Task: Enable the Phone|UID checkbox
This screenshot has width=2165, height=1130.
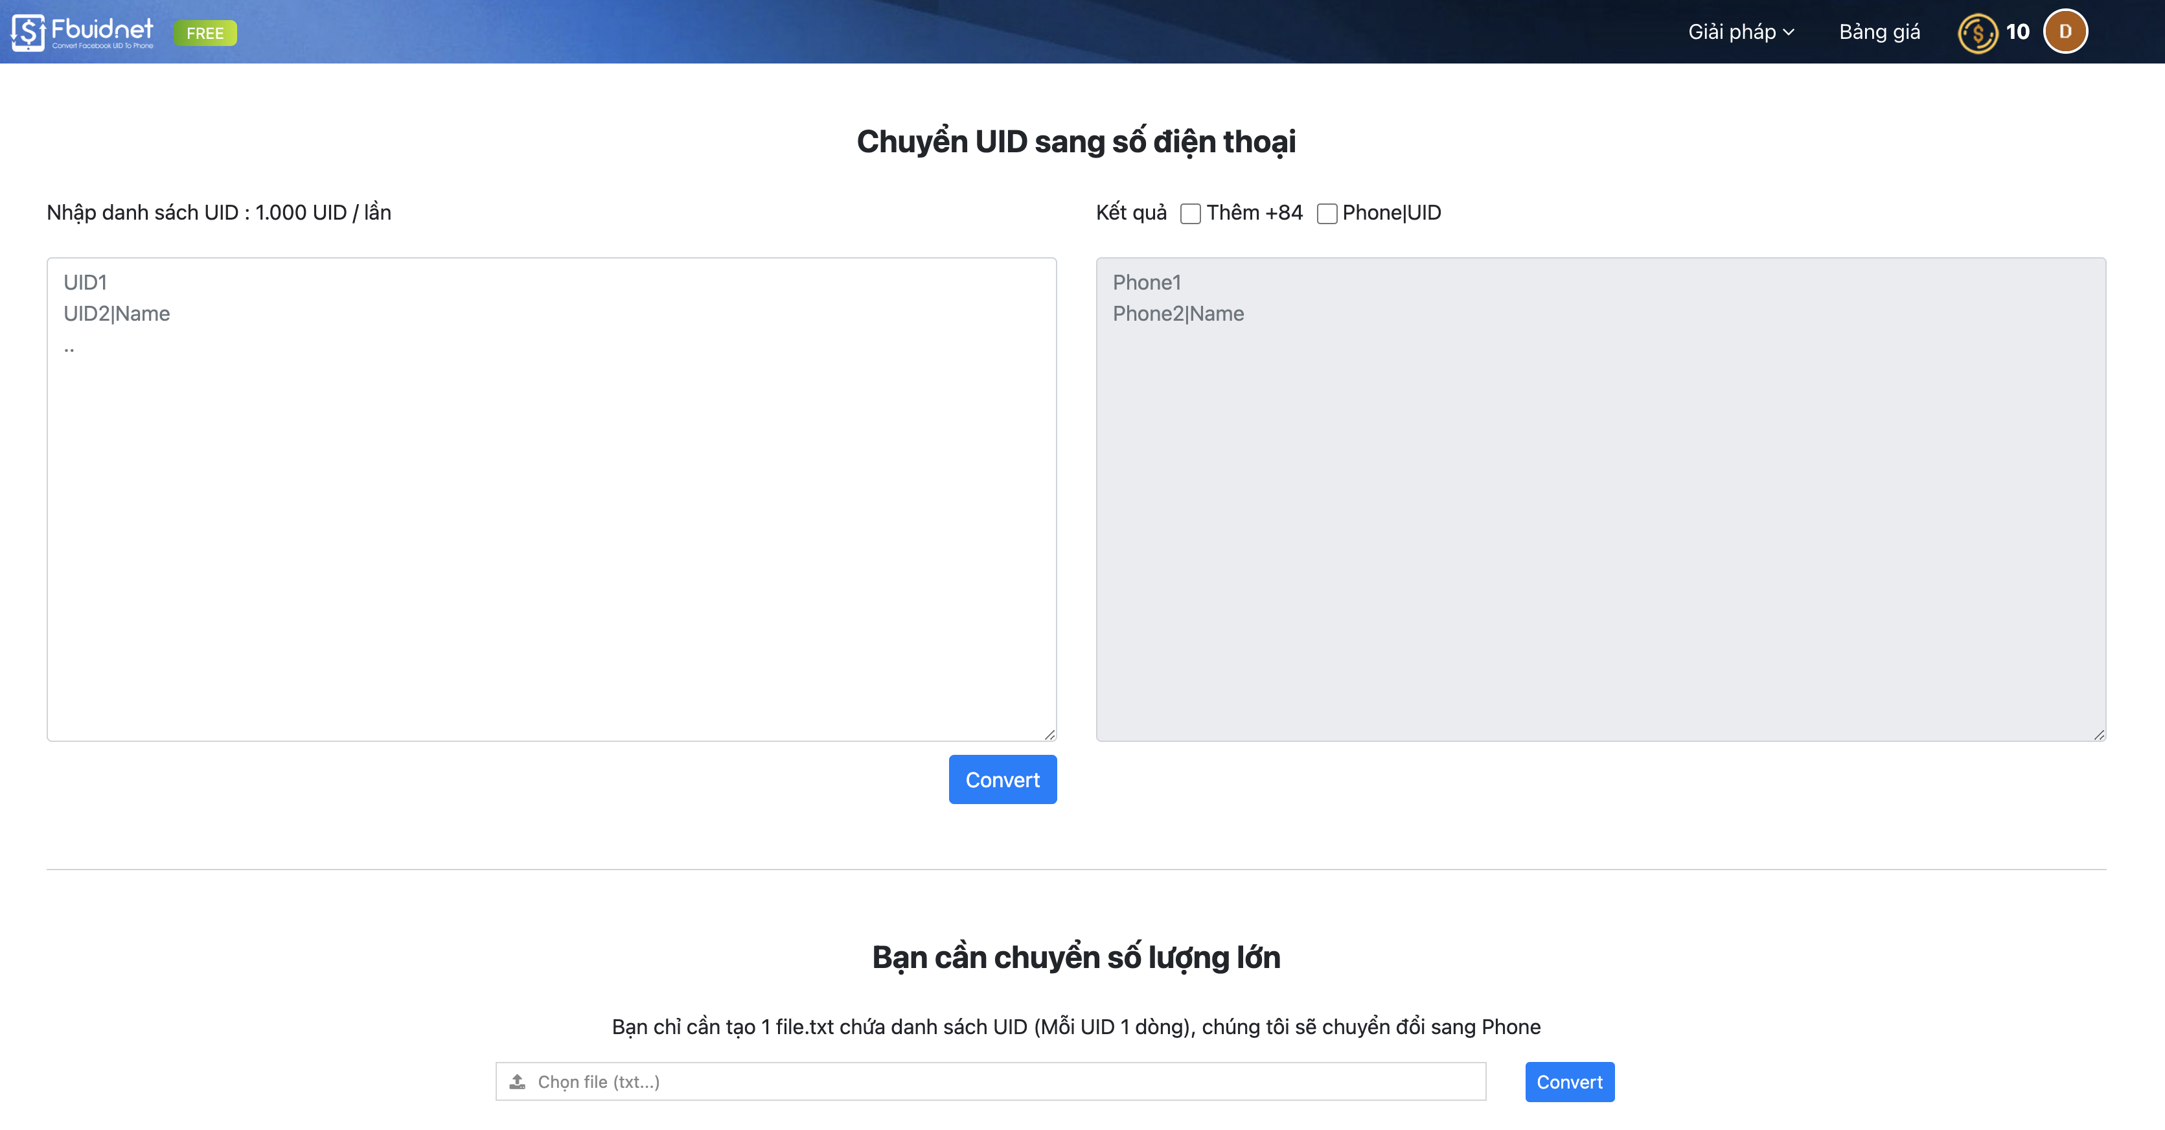Action: (1326, 212)
